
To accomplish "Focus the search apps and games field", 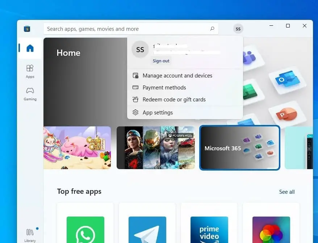I will click(x=131, y=29).
